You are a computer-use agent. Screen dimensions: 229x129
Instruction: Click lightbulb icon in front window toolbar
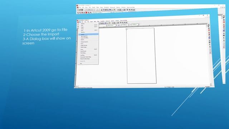coord(107,23)
